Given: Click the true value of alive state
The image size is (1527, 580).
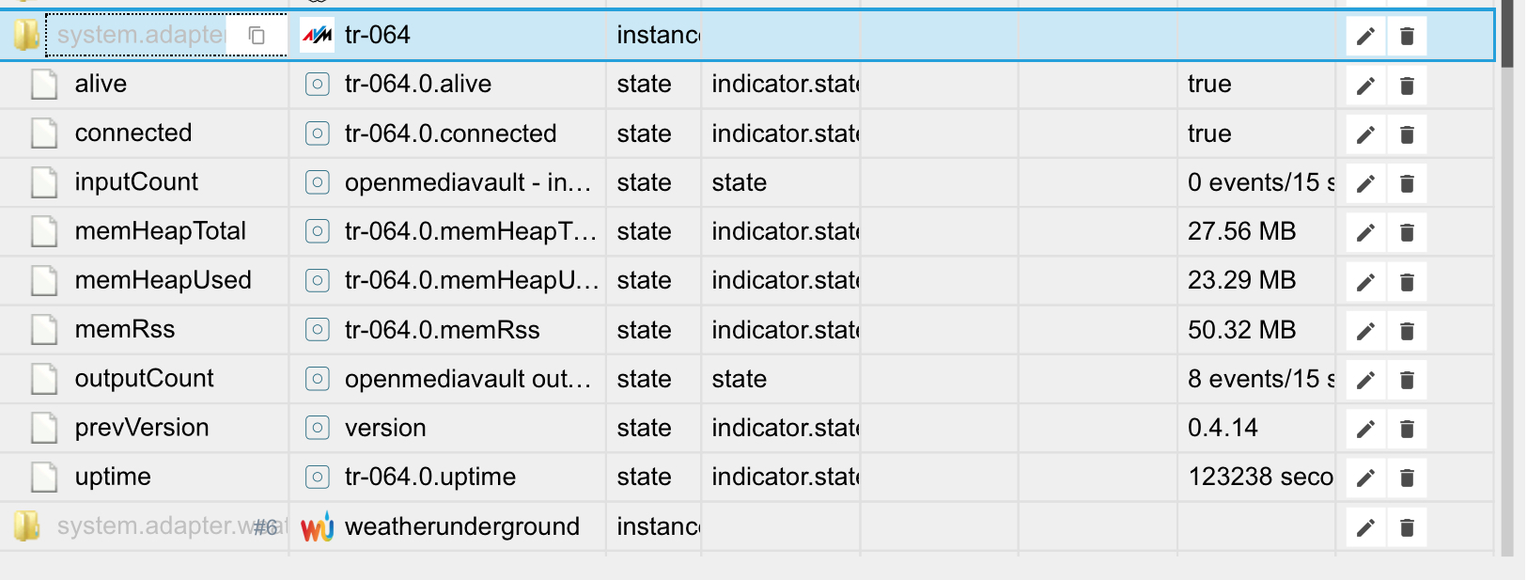Looking at the screenshot, I should [1209, 85].
